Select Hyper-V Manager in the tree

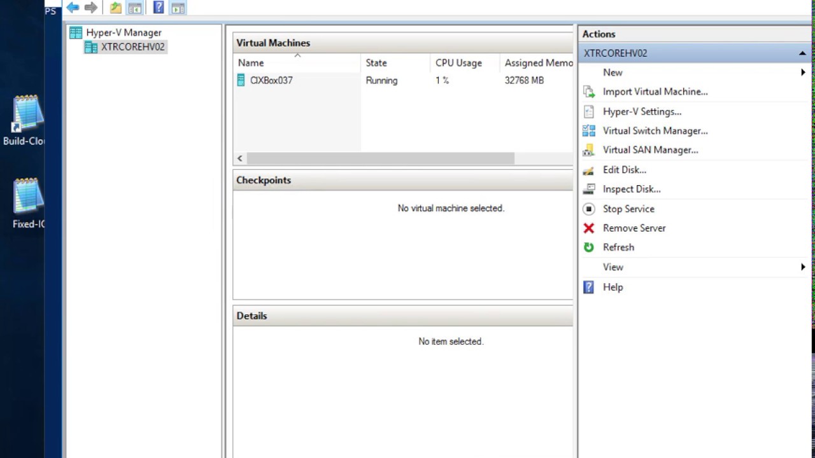click(x=124, y=32)
